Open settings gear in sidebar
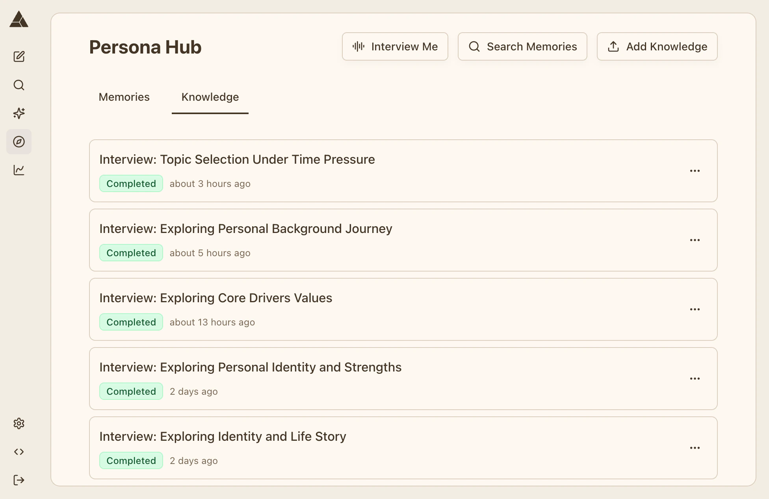This screenshot has width=769, height=499. [x=19, y=423]
